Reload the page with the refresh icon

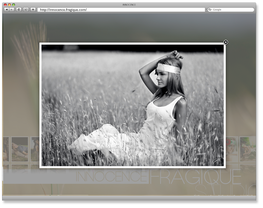tap(19, 10)
